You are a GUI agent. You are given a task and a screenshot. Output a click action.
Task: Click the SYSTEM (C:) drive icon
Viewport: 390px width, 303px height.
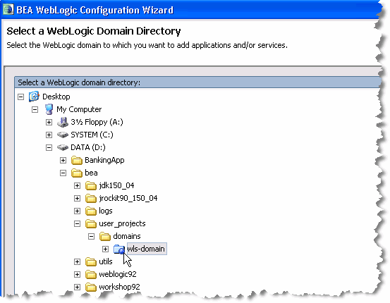coord(63,135)
